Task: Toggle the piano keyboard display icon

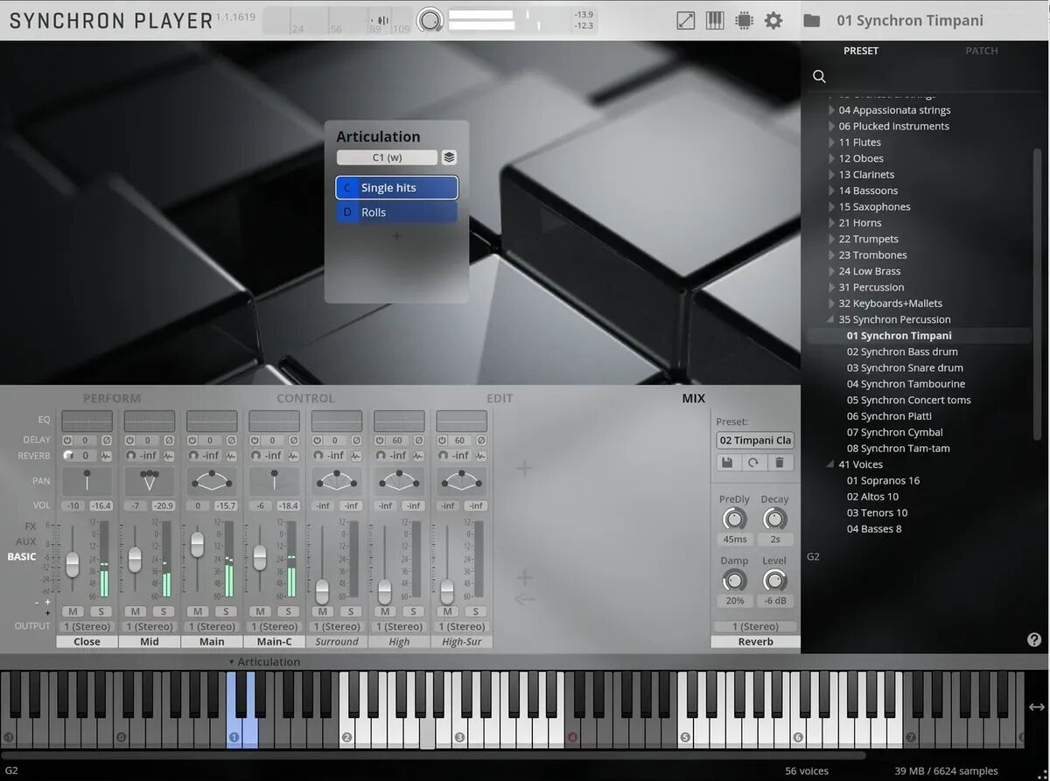Action: (x=715, y=20)
